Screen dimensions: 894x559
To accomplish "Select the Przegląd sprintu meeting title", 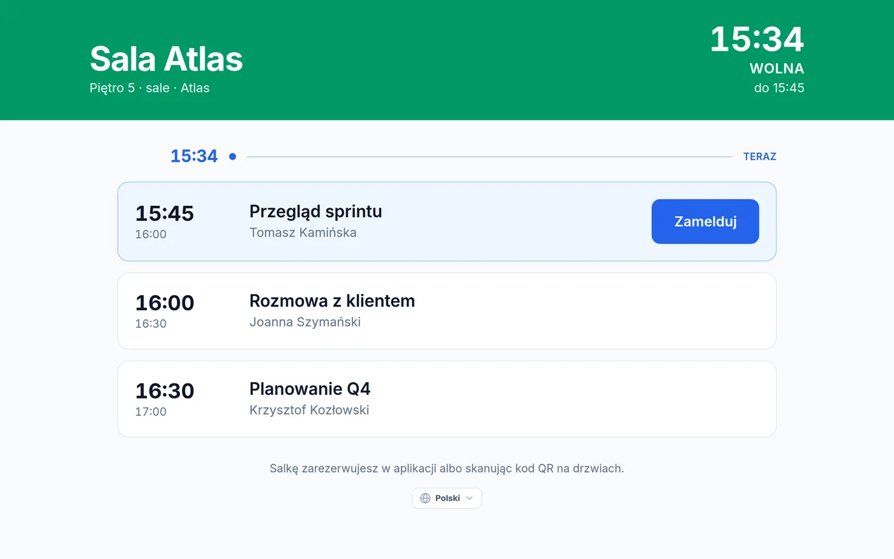I will coord(315,211).
